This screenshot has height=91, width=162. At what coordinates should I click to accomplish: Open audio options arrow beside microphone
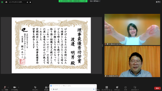pyautogui.click(x=8, y=87)
